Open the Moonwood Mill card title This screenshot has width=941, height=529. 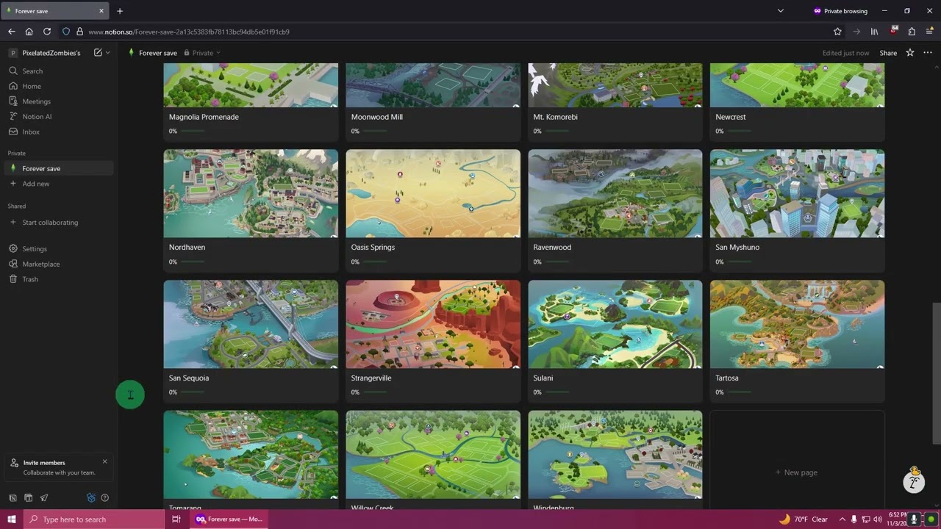(x=376, y=117)
